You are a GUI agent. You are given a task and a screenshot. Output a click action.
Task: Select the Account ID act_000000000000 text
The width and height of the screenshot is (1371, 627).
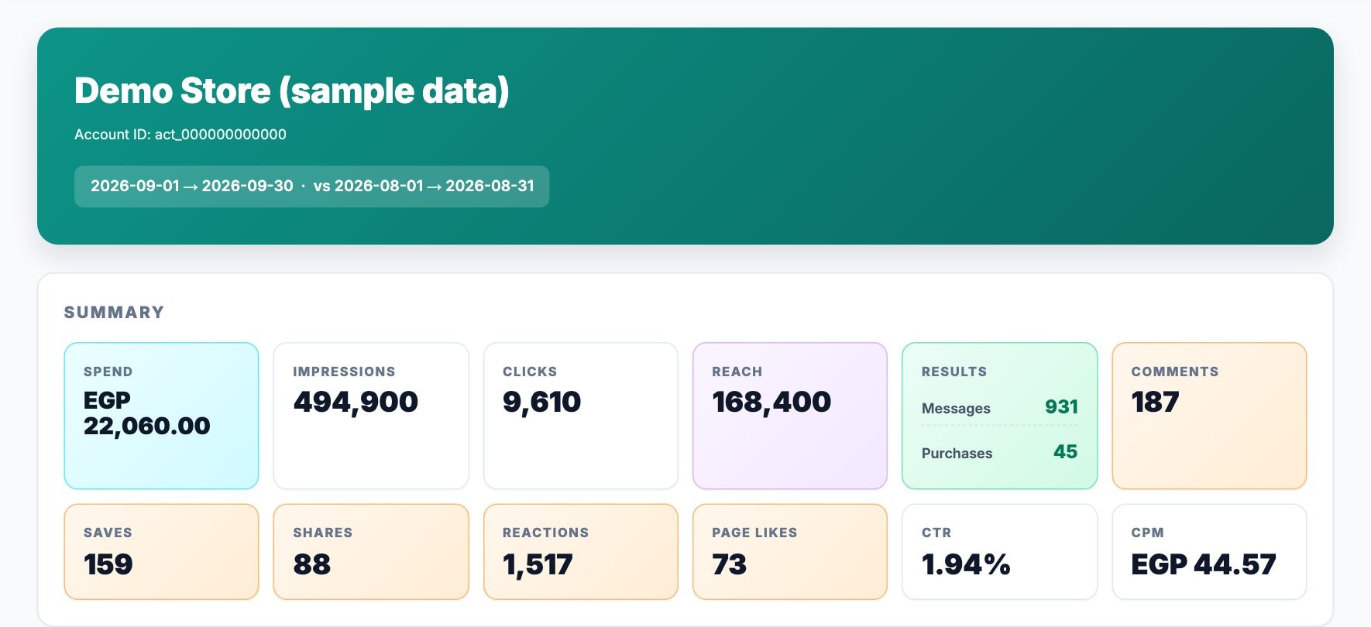pos(180,135)
